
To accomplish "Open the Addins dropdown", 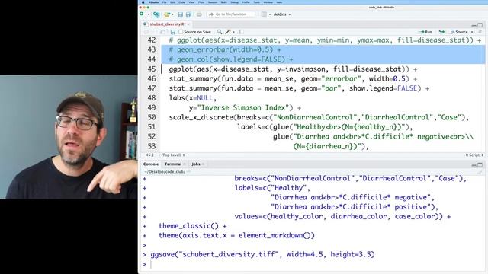I will 282,14.
